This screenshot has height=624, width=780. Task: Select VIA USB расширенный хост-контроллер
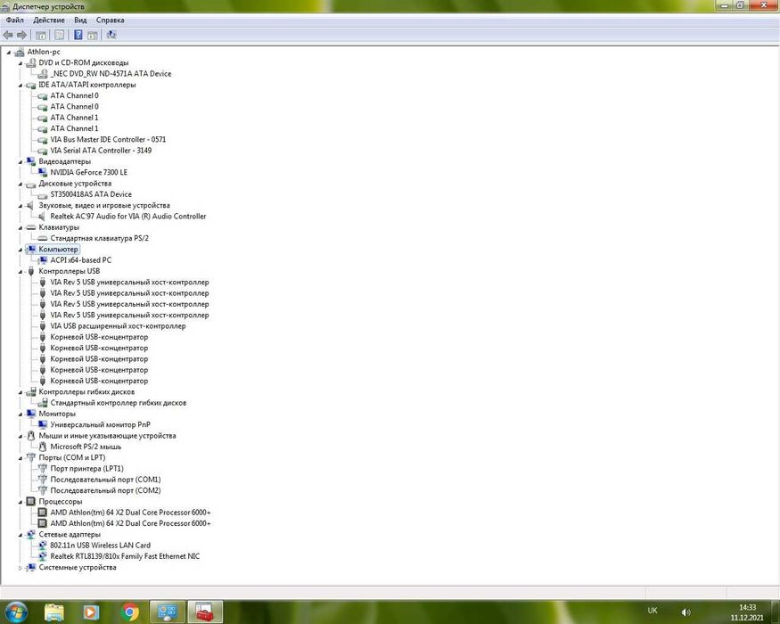pyautogui.click(x=118, y=326)
